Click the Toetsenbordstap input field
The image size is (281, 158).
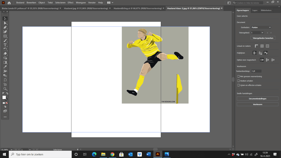point(256,71)
